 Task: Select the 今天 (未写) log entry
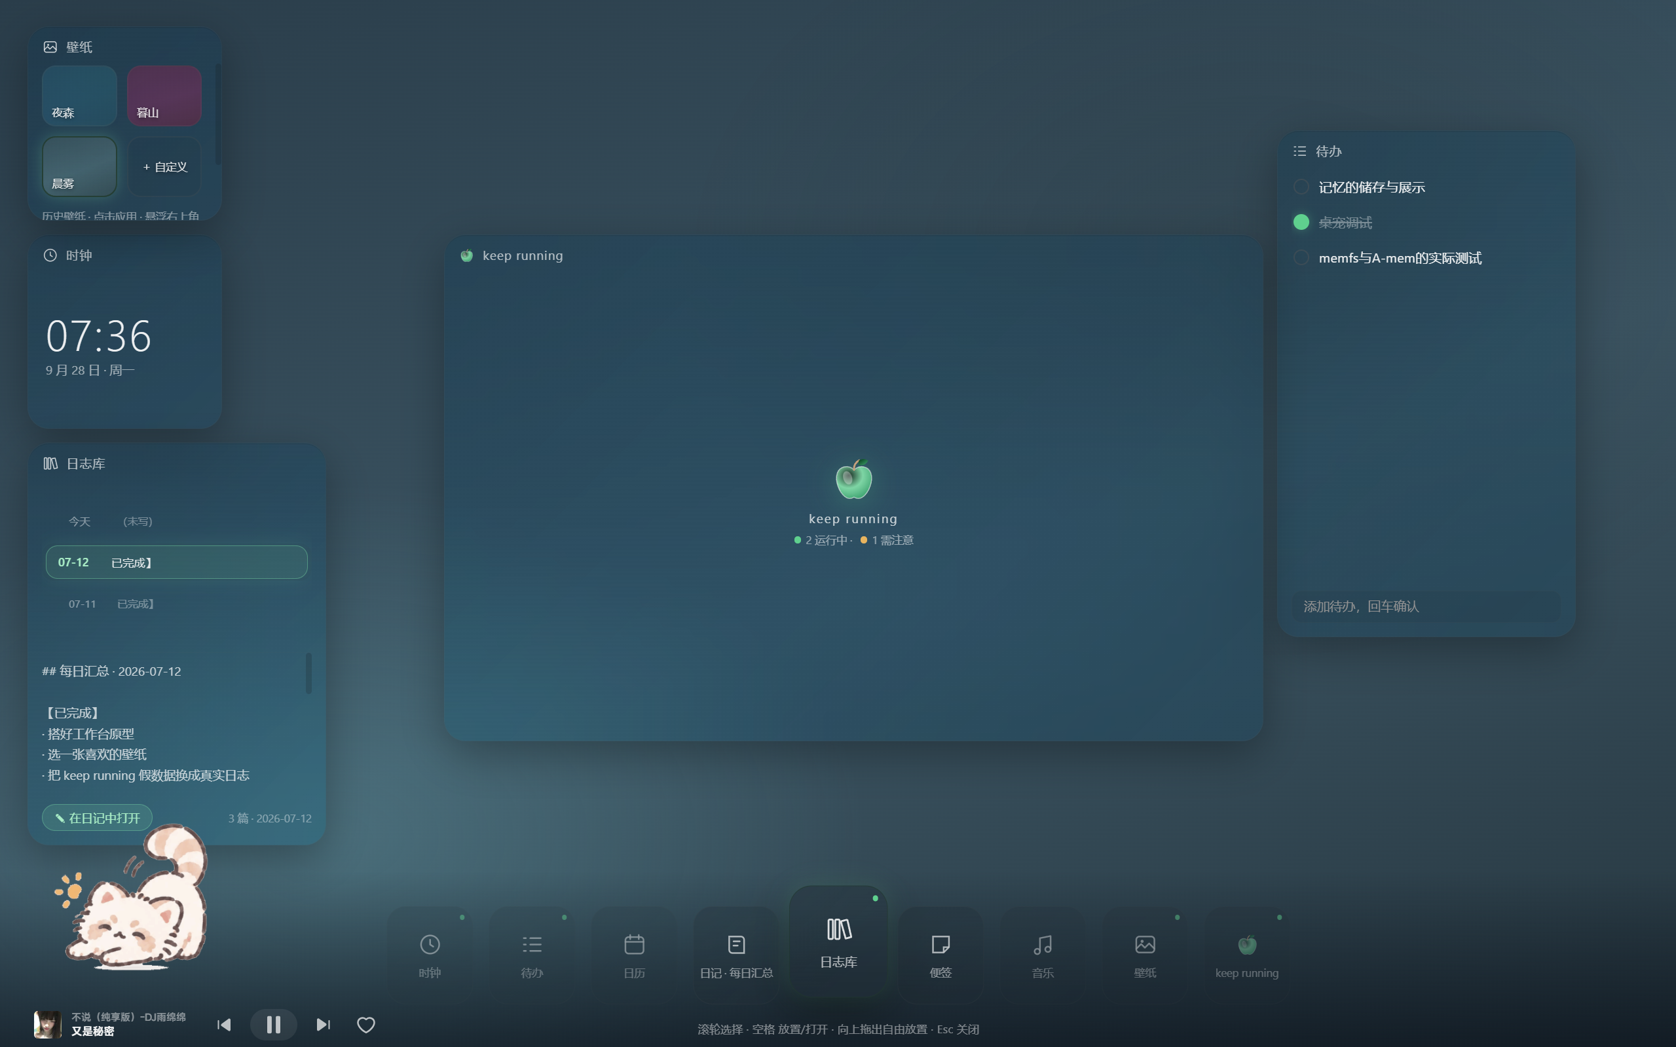176,521
